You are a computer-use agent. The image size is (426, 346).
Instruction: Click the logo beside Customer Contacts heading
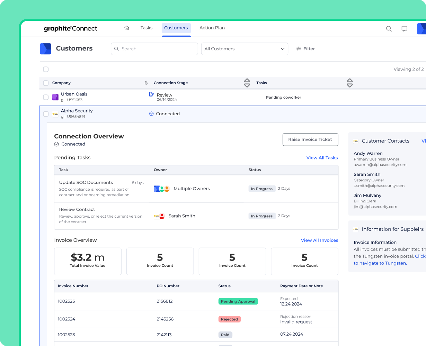[356, 141]
